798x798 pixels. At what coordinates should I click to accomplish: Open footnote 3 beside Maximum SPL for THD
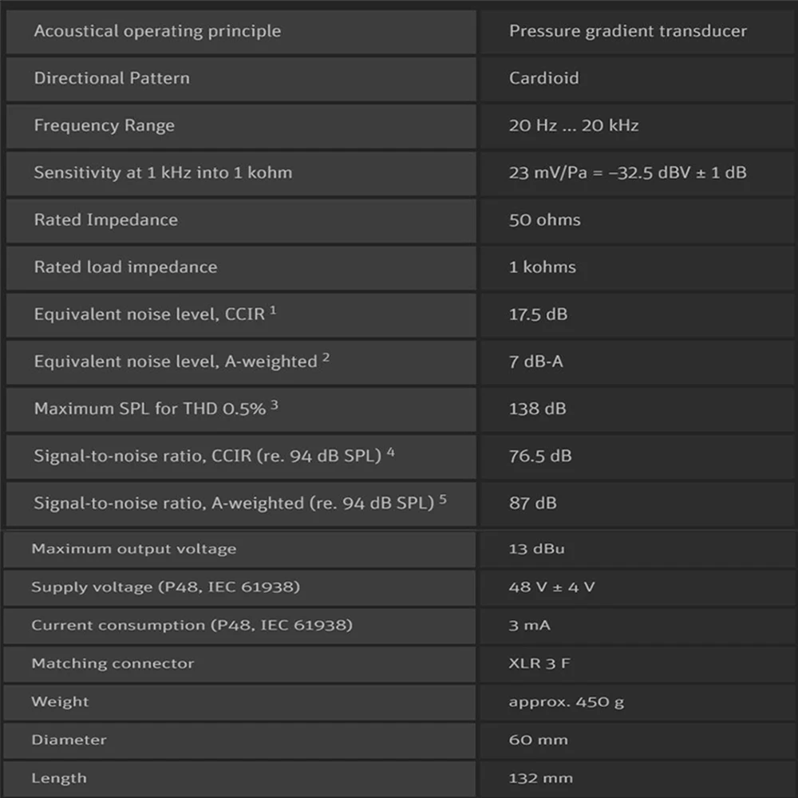275,405
